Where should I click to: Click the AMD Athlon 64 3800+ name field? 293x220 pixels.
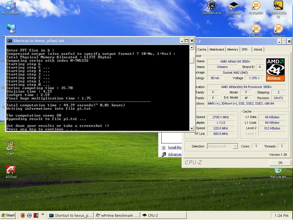(x=235, y=61)
